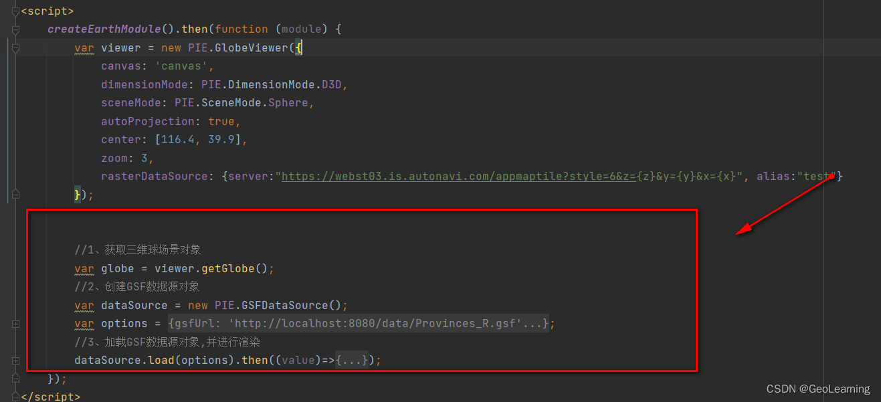Click the rasterDataSource property name
Screen dimensions: 881x402
click(155, 177)
